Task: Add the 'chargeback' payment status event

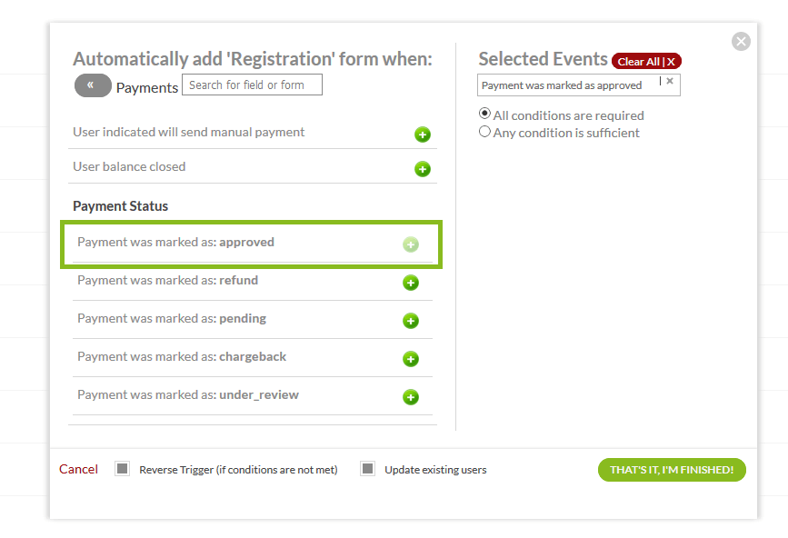Action: (411, 359)
